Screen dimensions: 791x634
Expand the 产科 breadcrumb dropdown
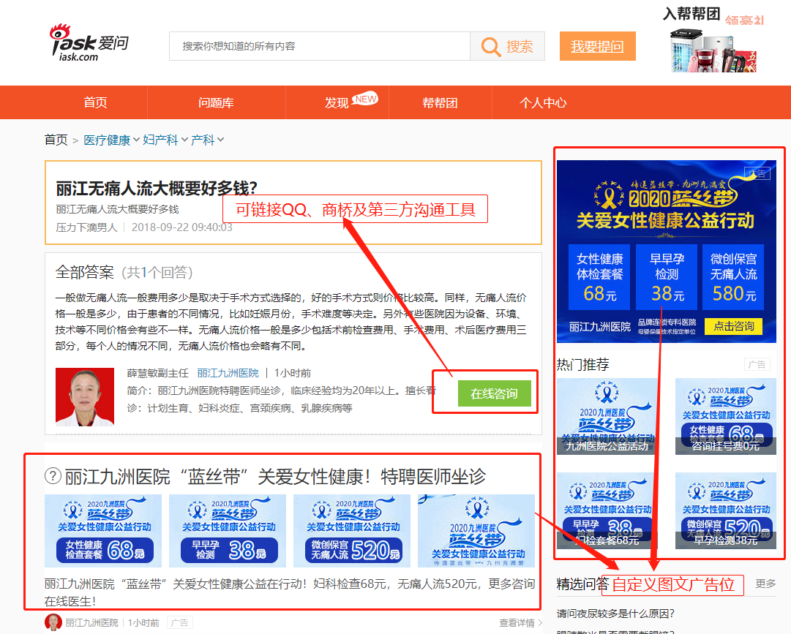[220, 140]
